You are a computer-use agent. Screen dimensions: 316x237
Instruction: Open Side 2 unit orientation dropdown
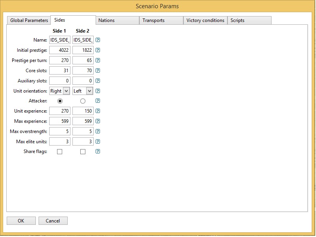[x=83, y=91]
